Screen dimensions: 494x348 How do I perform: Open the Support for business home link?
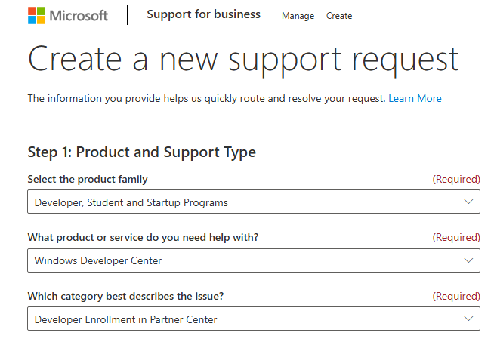tap(203, 14)
